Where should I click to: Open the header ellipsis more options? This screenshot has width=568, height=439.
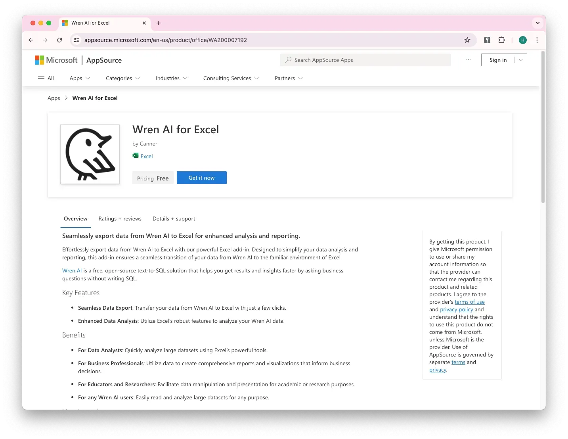[469, 60]
